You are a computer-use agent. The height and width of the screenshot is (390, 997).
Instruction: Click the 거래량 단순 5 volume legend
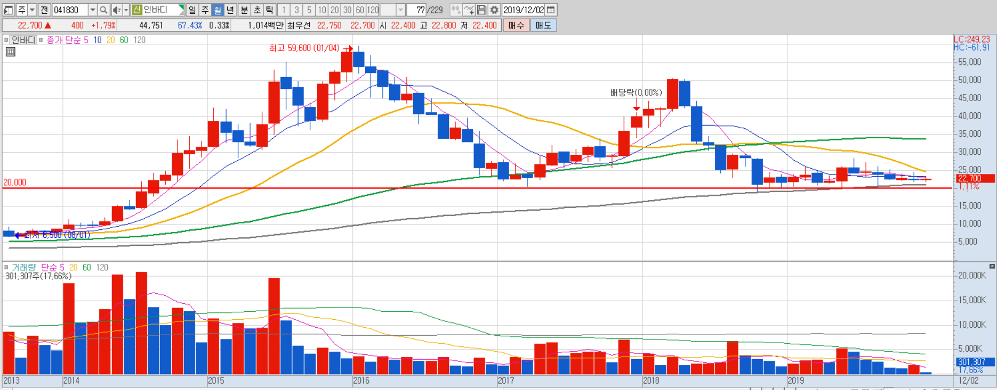point(38,267)
